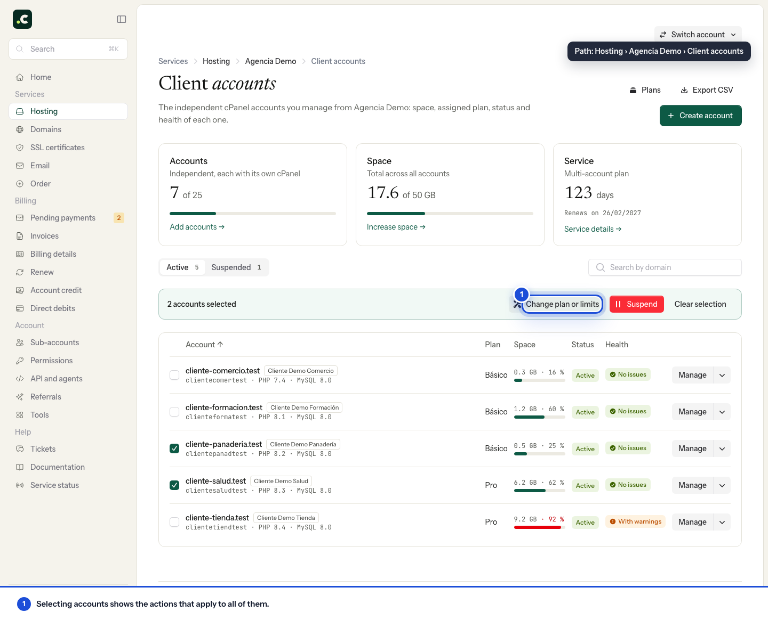Click the Tickets chat icon
This screenshot has width=768, height=620.
(20, 449)
